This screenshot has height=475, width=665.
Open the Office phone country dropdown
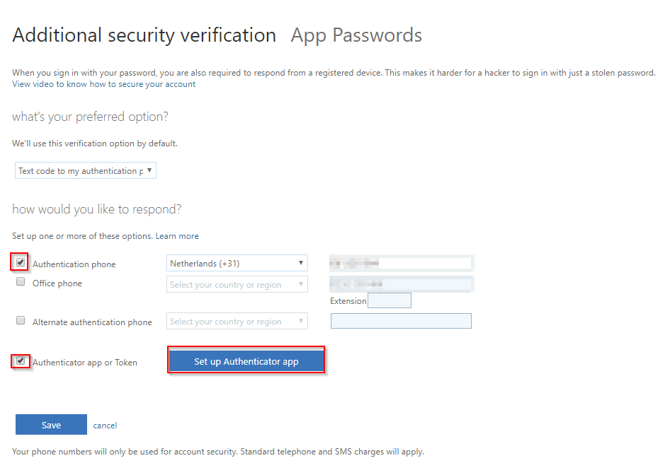click(237, 284)
